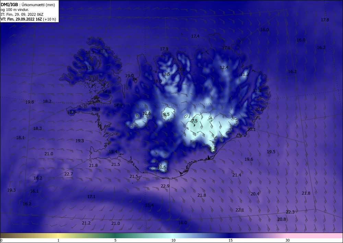
Task: Click the 11.2 value on the map
Action: [x=245, y=74]
